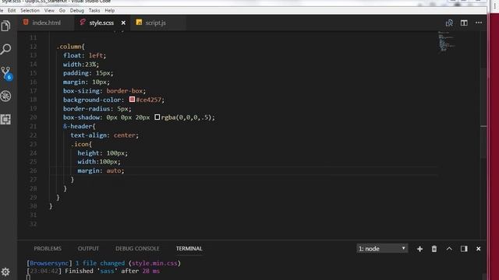
Task: Close the style.scss tab
Action: tap(123, 23)
